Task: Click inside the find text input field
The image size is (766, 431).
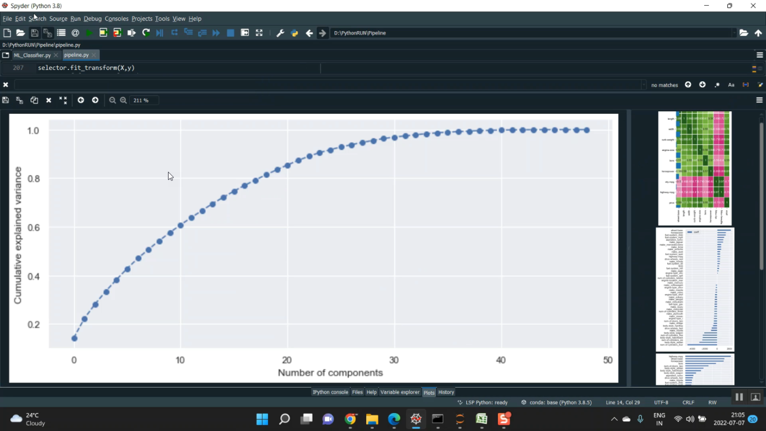Action: 327,85
